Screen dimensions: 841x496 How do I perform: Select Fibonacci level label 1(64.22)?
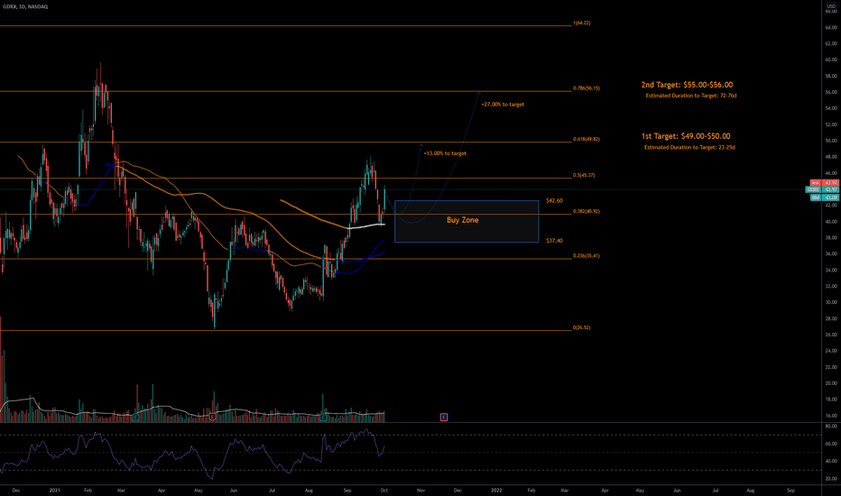[x=581, y=23]
